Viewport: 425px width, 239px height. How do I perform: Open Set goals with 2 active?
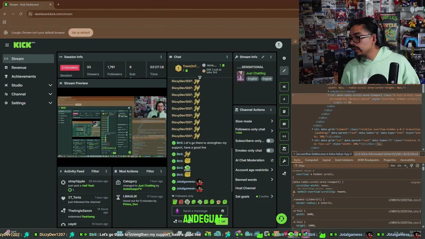(x=254, y=197)
